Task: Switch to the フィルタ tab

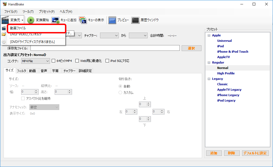Action: pos(21,71)
